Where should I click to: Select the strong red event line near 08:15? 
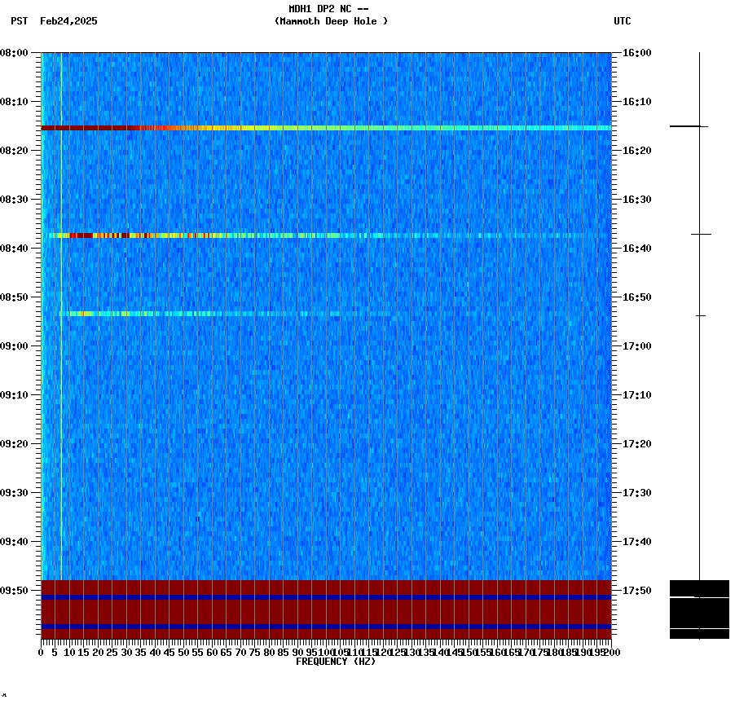[244, 127]
